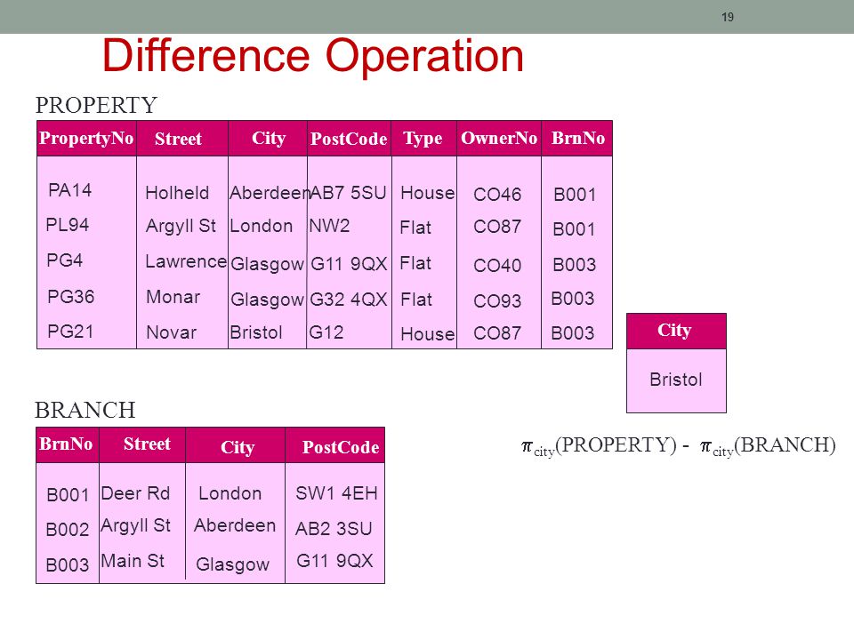The width and height of the screenshot is (854, 640).
Task: Click postcode G12
Action: click(x=326, y=332)
